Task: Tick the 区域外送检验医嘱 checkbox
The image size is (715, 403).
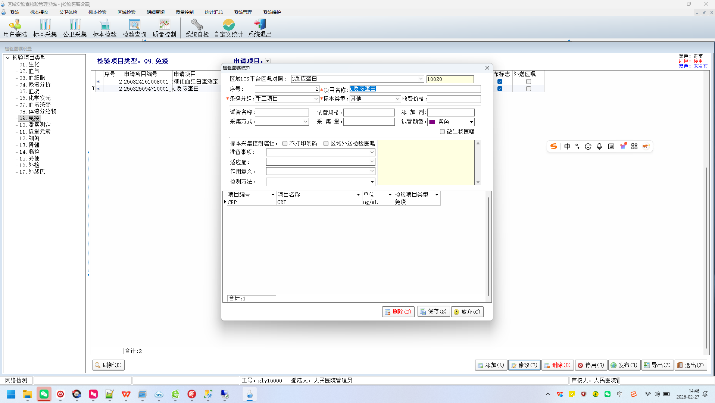Action: point(326,144)
